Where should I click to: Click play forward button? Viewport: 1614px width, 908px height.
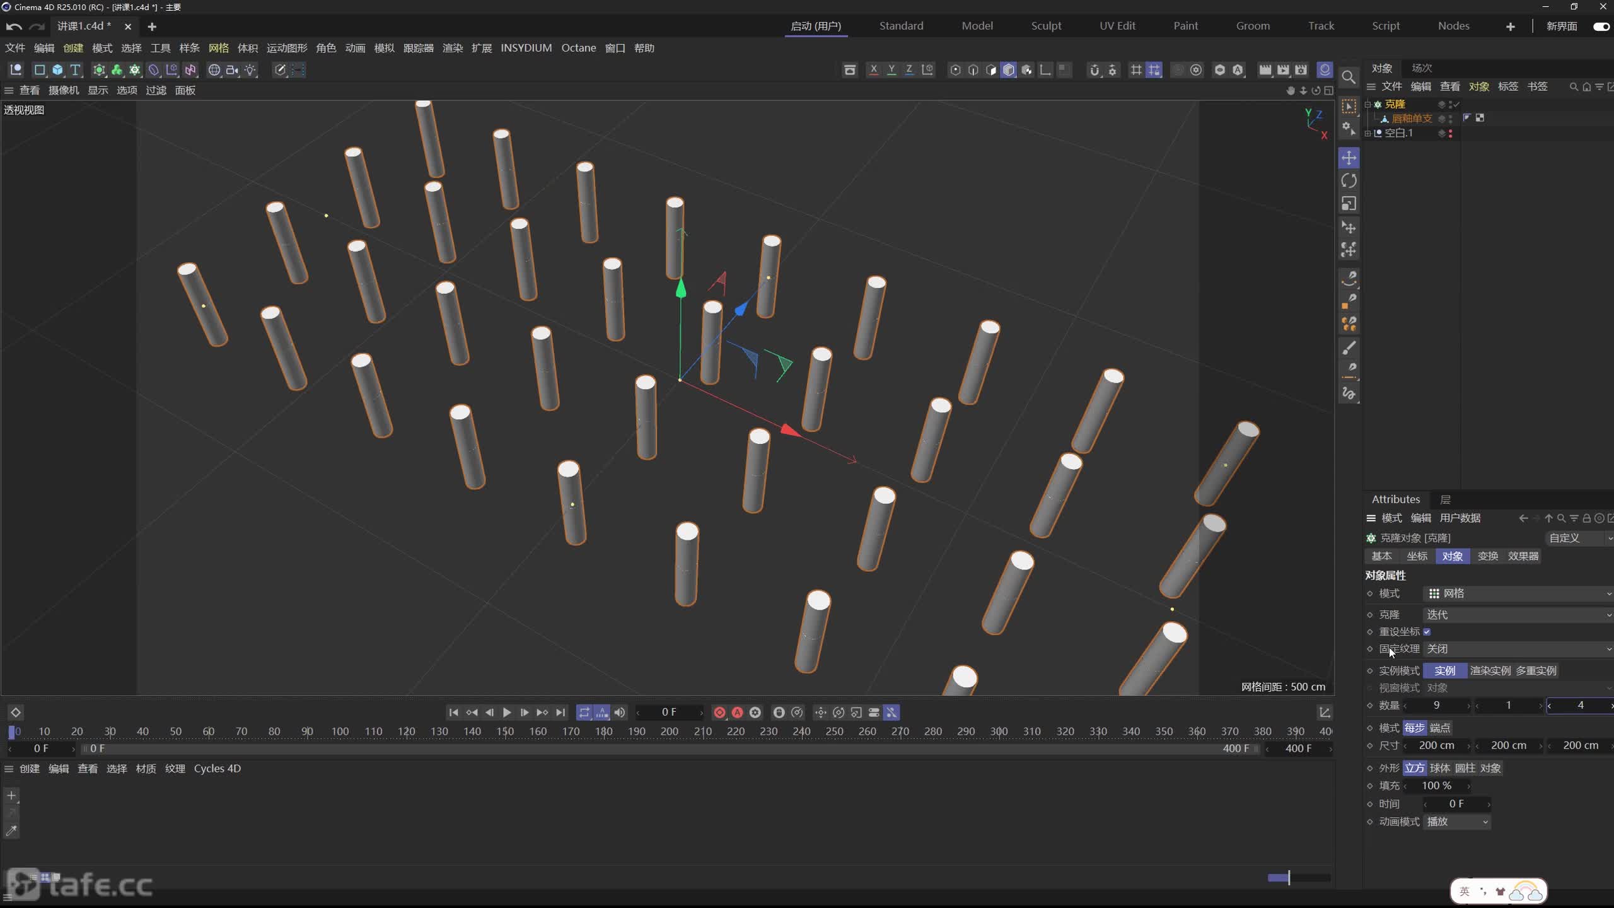(506, 713)
